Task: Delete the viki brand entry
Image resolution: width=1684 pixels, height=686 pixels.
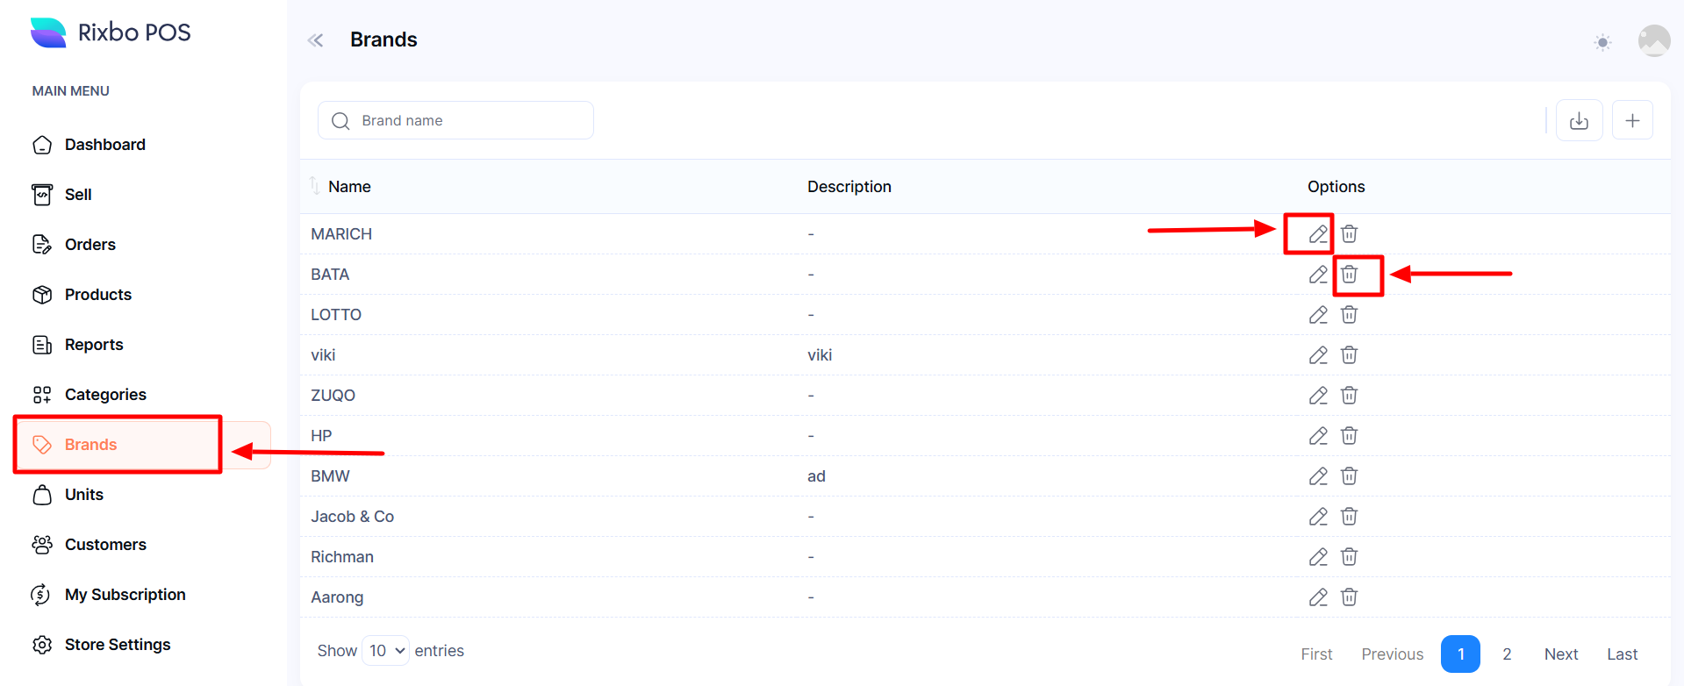Action: (1349, 355)
